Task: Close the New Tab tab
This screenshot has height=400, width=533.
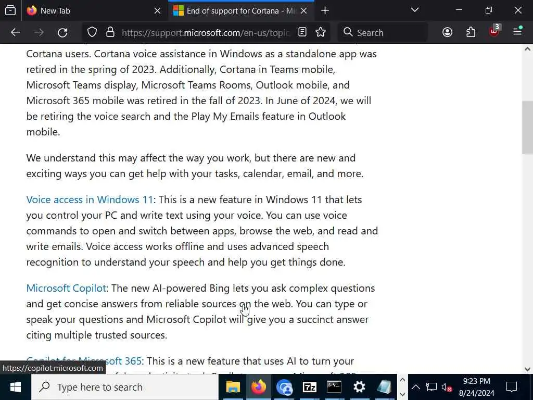Action: [x=157, y=11]
